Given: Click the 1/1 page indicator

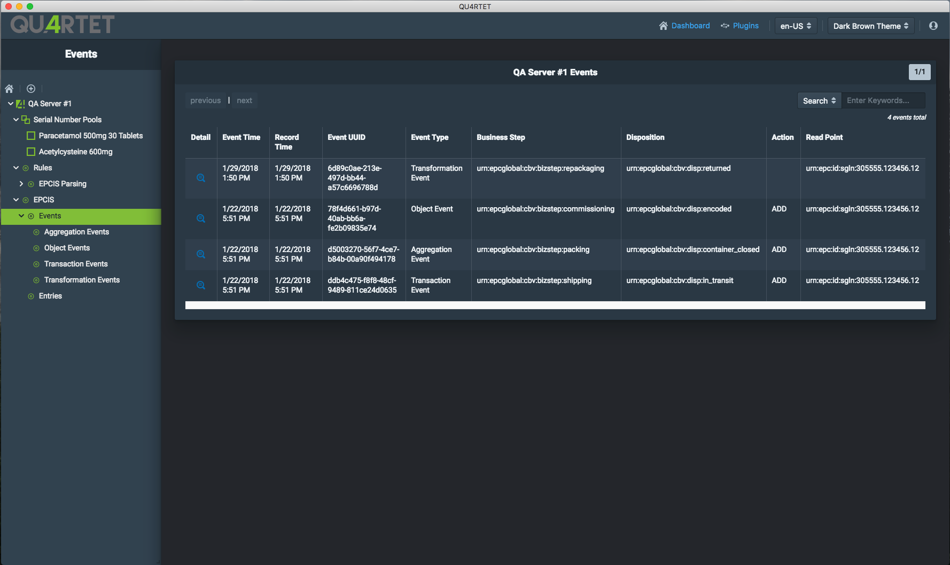Looking at the screenshot, I should (920, 72).
